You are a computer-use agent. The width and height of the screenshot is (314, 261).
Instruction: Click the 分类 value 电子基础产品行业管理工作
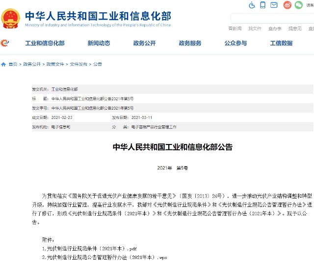pos(154,127)
